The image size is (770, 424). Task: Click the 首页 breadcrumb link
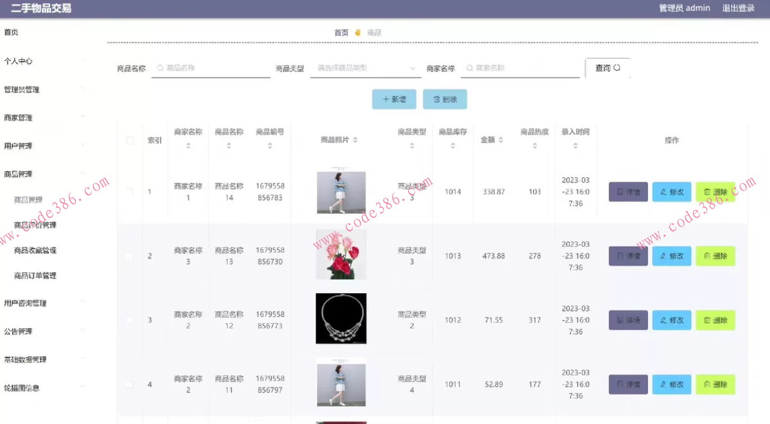pos(341,32)
